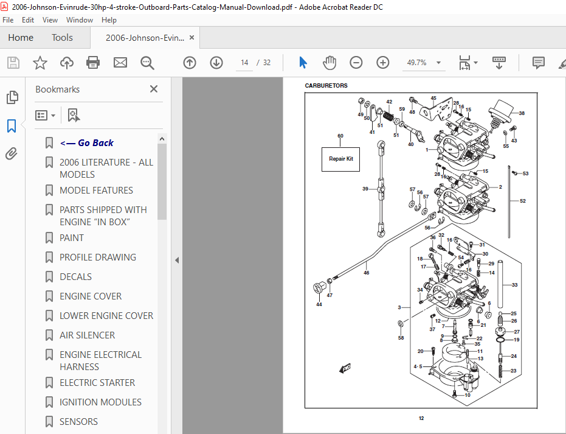566x434 pixels.
Task: Go to previous page arrow icon
Action: (190, 63)
